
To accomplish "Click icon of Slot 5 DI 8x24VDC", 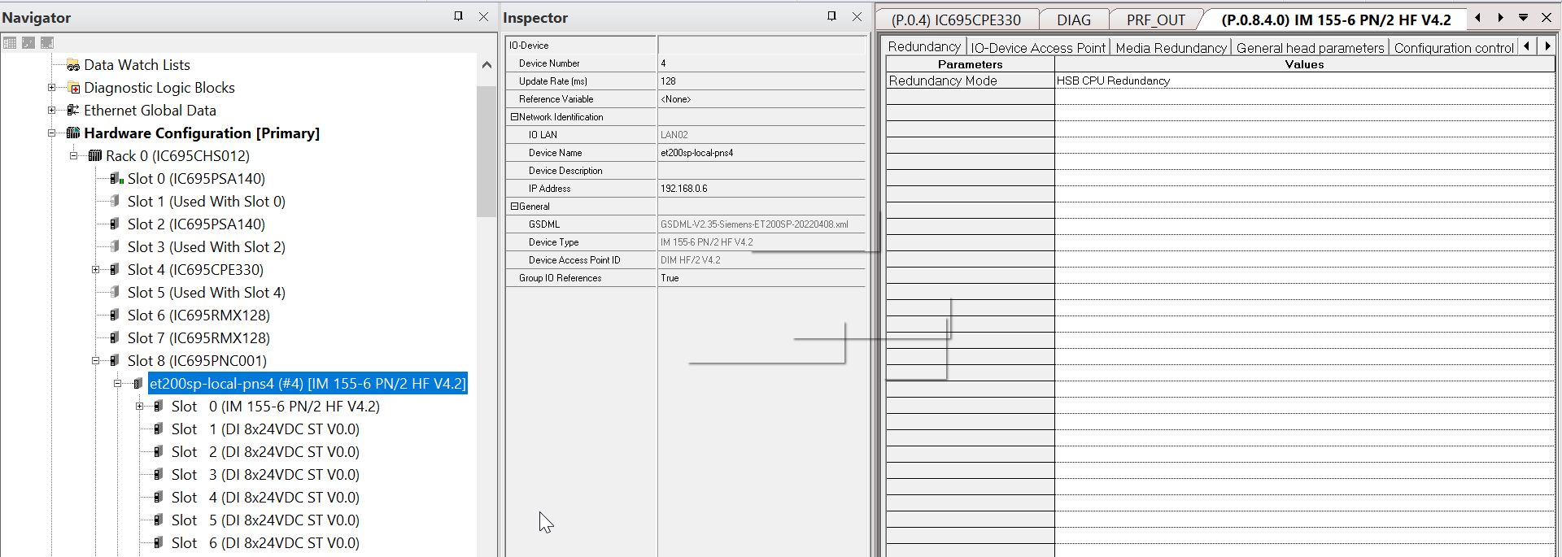I will (159, 520).
